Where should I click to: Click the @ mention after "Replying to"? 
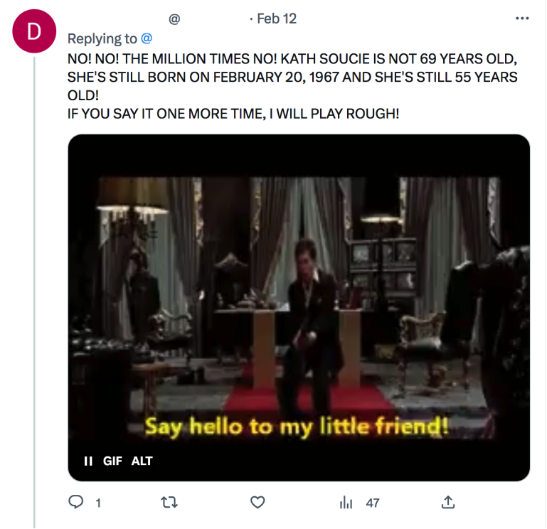(x=147, y=39)
